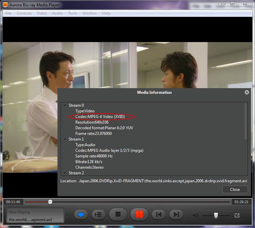Select the Sample rate:48000 Hz row
255x228 pixels.
tap(94, 156)
